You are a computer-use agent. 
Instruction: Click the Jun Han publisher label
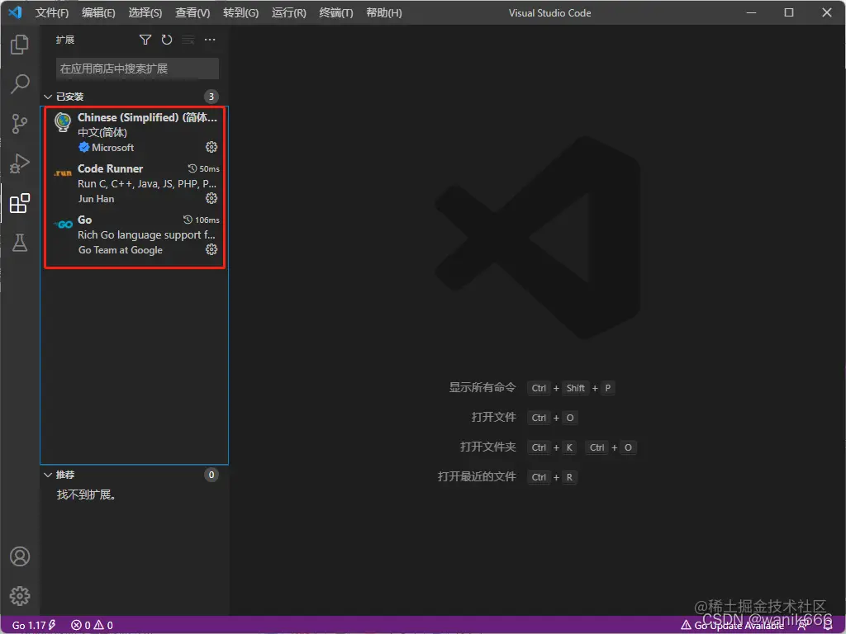pos(96,198)
